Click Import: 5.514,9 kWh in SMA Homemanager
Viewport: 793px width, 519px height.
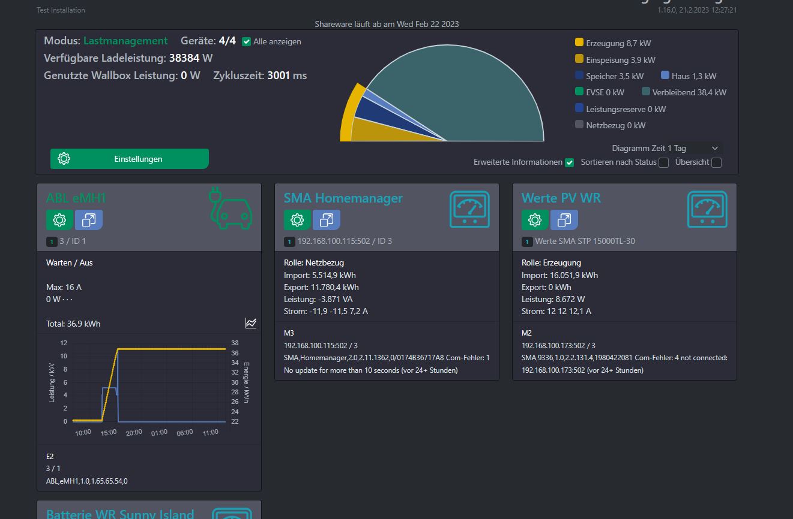[x=320, y=275]
